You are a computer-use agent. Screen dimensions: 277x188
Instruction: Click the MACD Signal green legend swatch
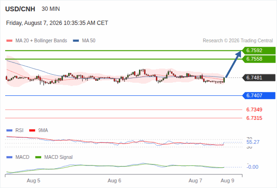click(38, 157)
